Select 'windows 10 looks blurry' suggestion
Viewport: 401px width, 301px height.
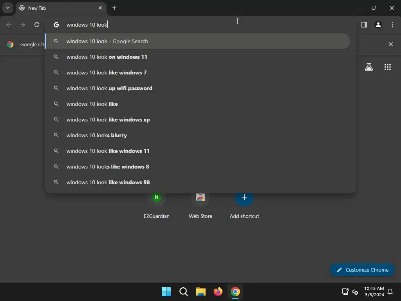197,135
